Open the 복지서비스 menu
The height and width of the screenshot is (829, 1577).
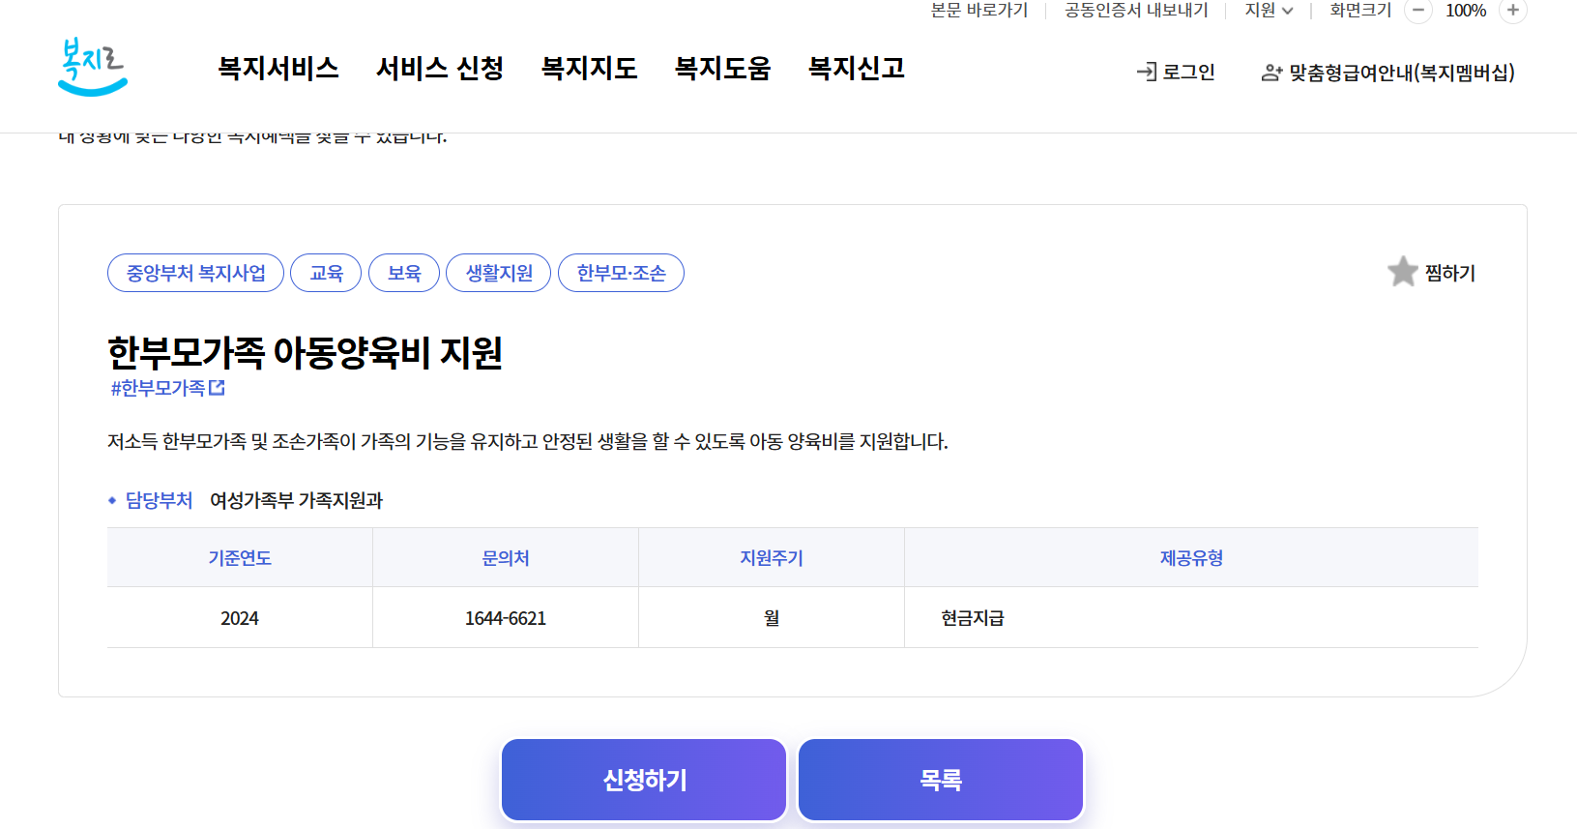[278, 68]
